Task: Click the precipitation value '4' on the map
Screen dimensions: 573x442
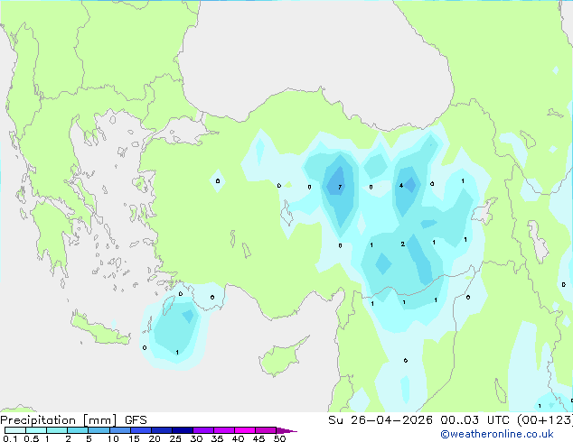Action: [x=401, y=186]
